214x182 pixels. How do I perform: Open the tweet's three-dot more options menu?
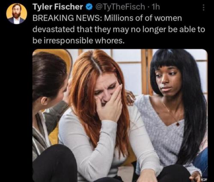click(x=204, y=8)
